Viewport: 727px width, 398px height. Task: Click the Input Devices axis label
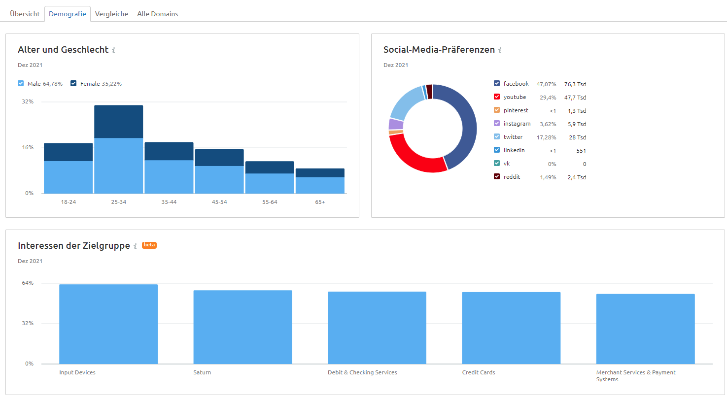click(77, 372)
